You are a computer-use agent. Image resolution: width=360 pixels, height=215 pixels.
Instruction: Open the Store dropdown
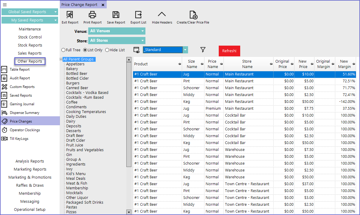142,41
